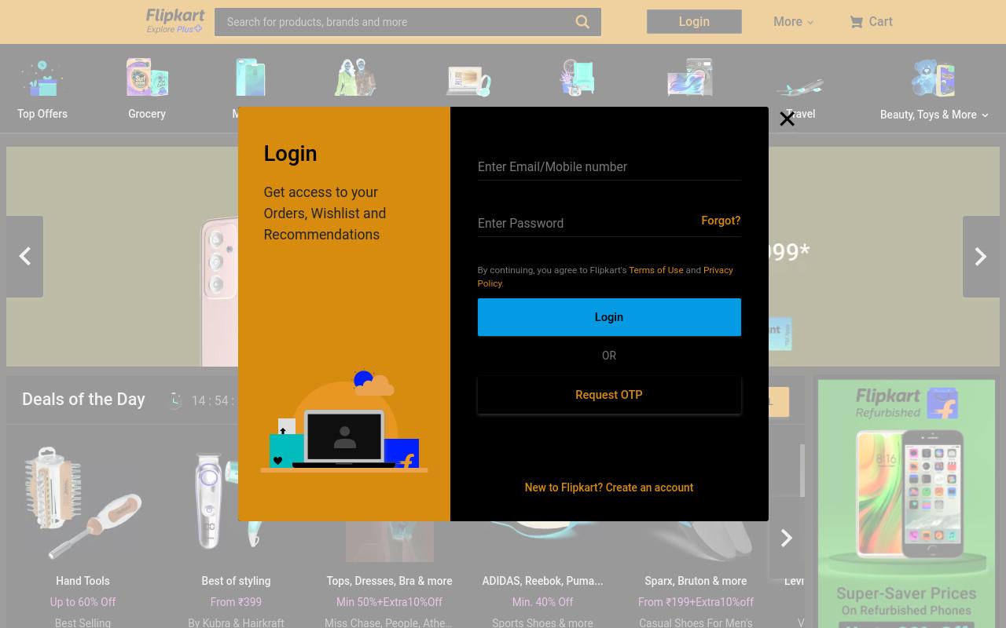Open the Travel airplane category icon
The width and height of the screenshot is (1006, 628).
800,86
